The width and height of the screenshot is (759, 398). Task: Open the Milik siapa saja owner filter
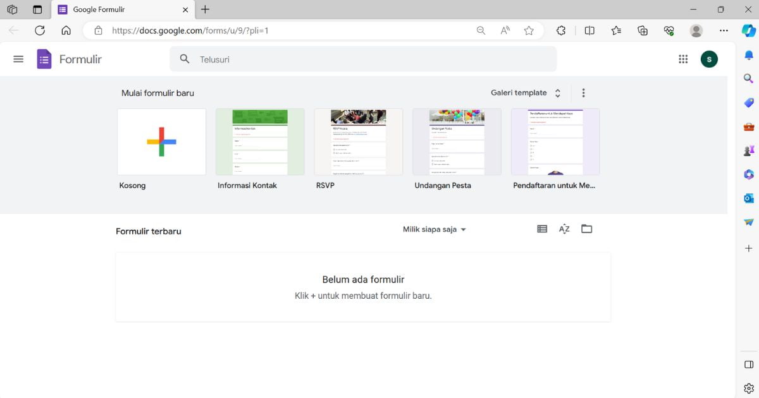pos(435,229)
